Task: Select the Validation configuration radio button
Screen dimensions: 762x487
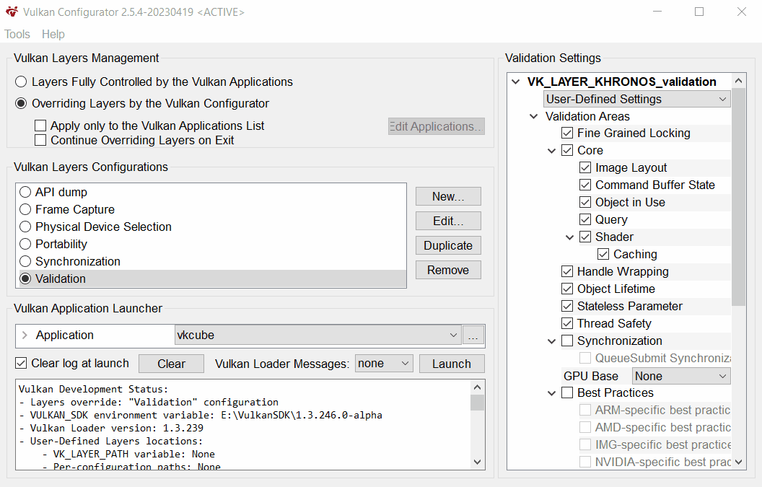Action: click(25, 279)
